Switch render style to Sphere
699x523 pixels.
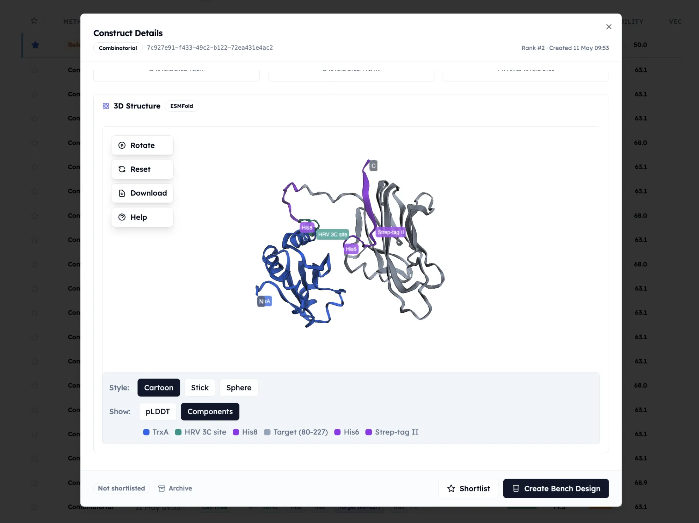(x=239, y=388)
